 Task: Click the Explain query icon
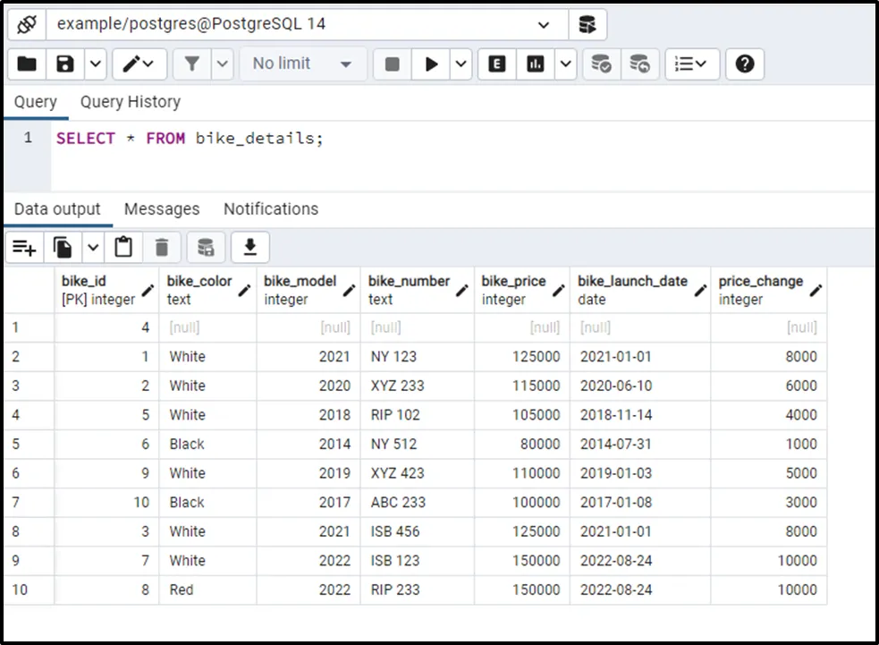[496, 64]
